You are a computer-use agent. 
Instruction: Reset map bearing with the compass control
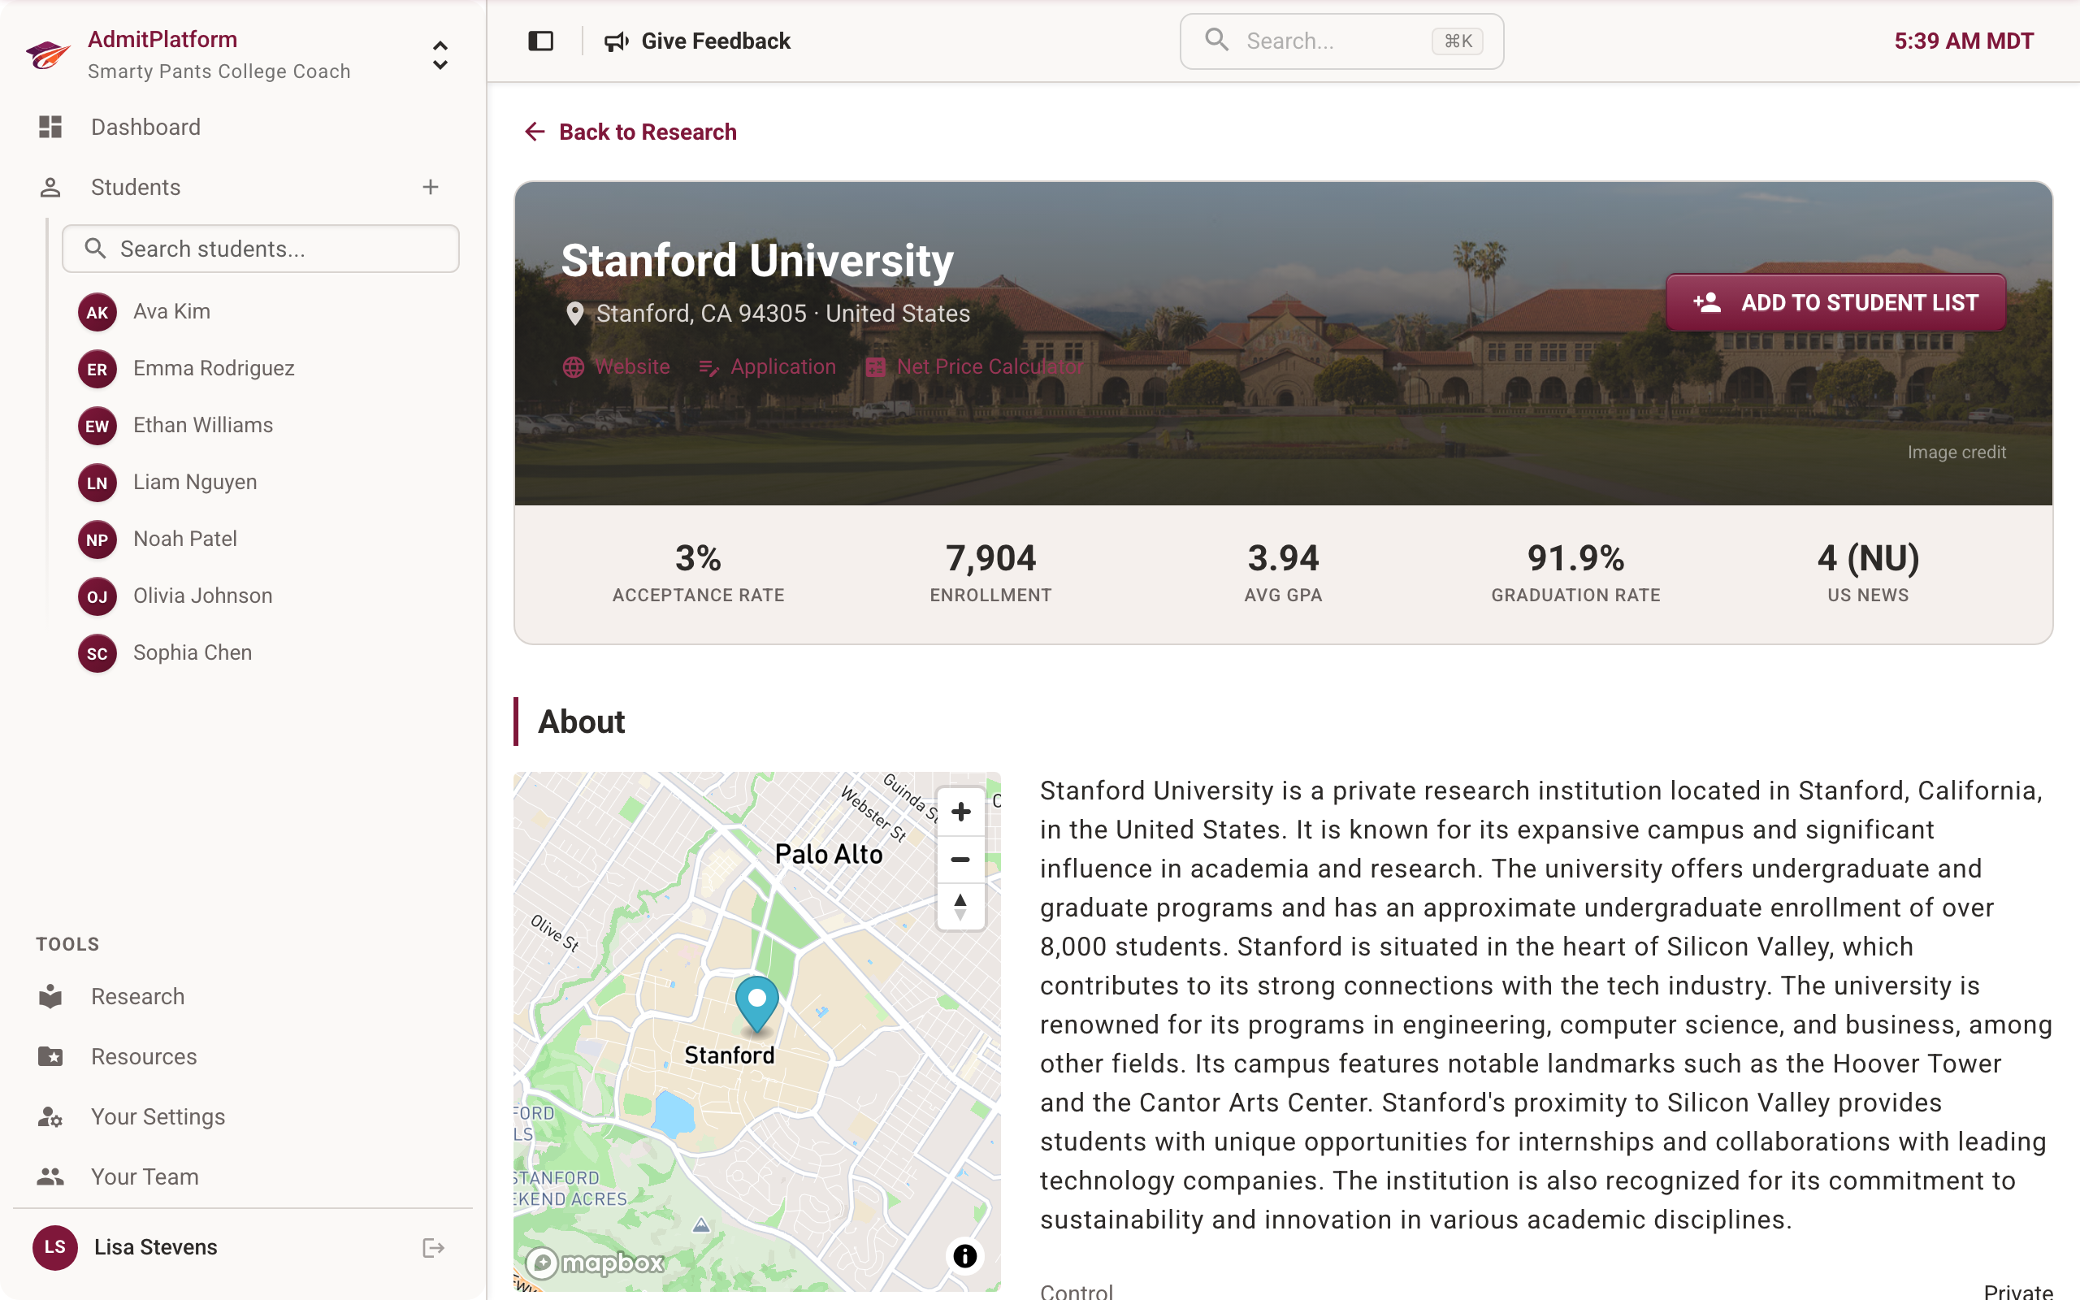tap(960, 906)
